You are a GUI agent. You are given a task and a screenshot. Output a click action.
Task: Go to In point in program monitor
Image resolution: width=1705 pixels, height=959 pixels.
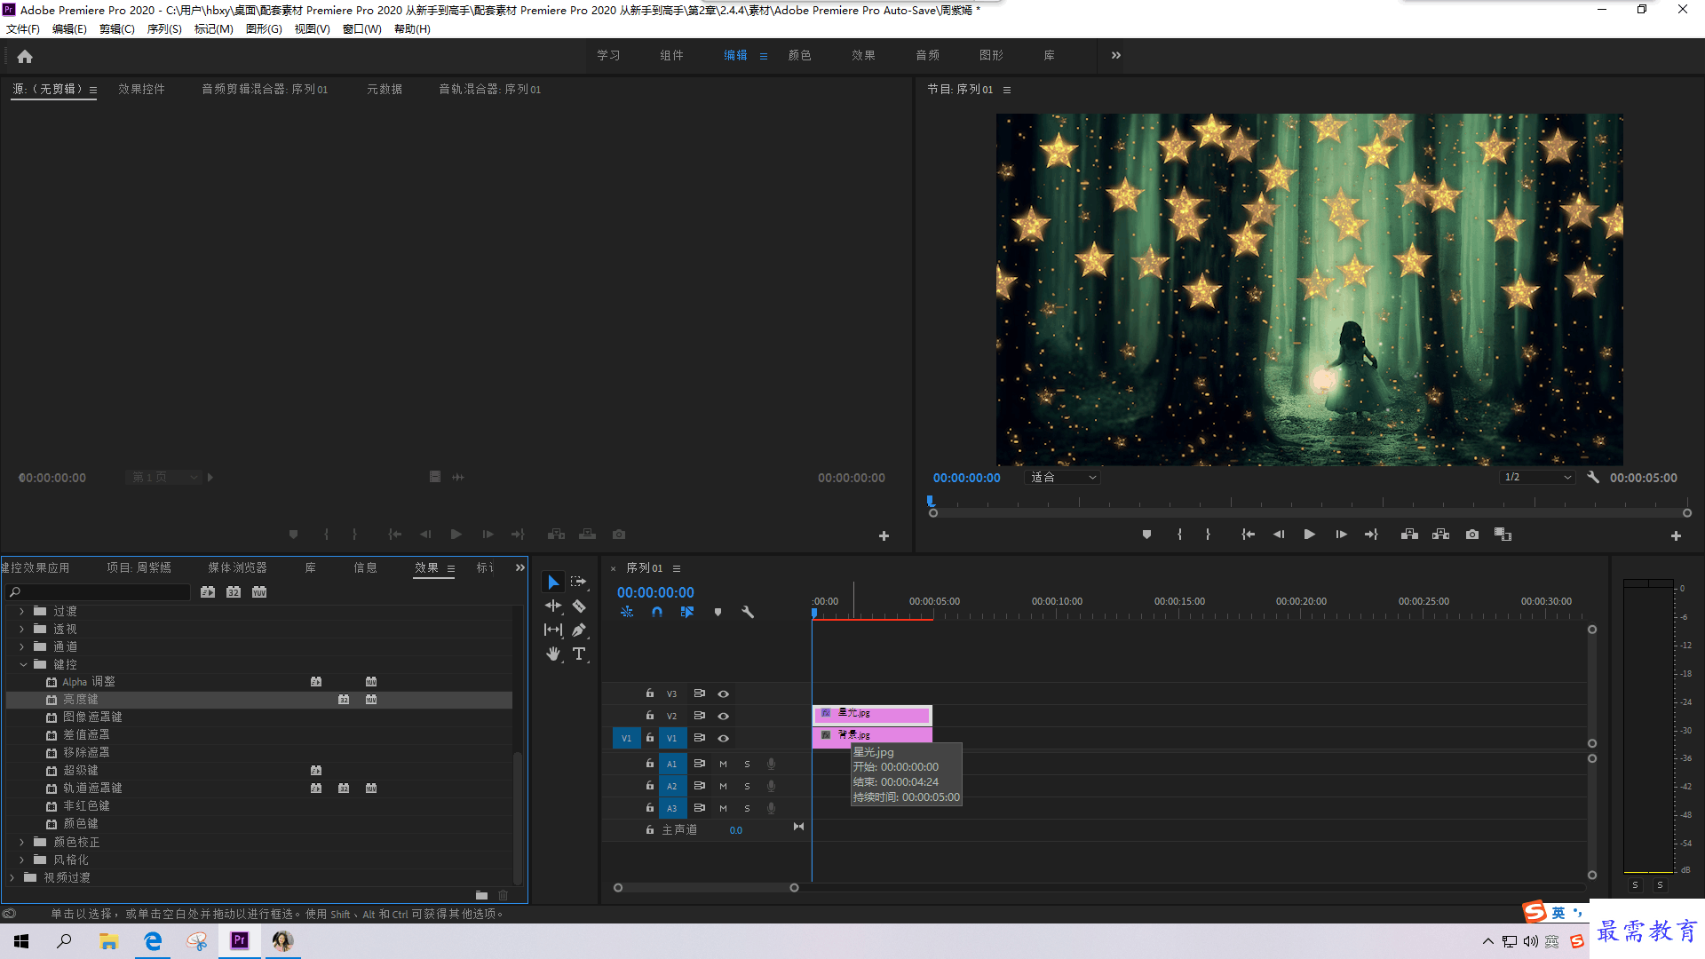1248,535
